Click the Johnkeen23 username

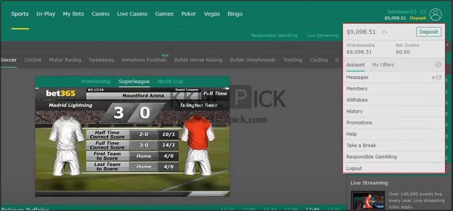tap(402, 12)
